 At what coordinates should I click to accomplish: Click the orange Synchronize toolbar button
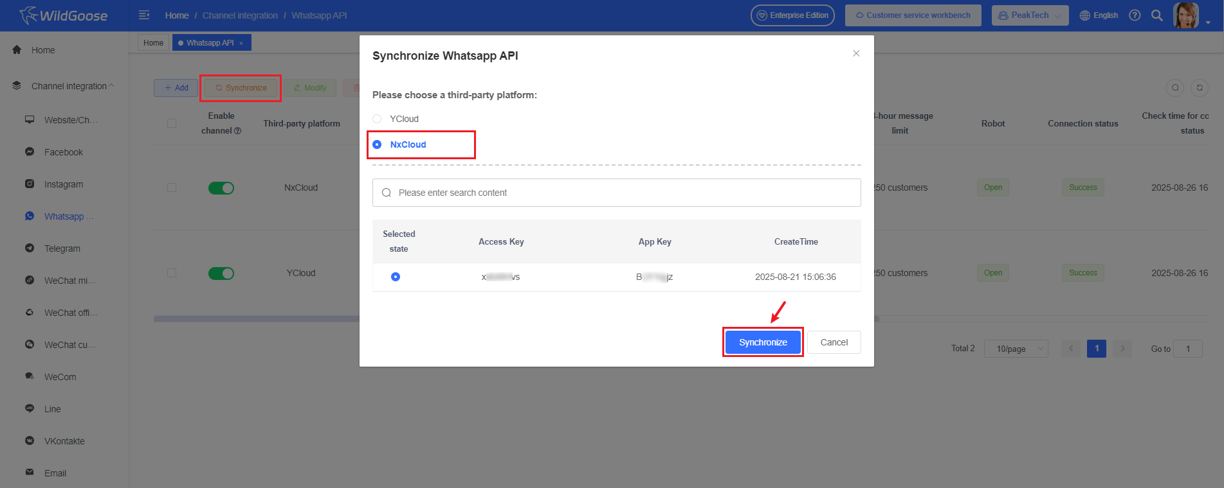point(241,88)
